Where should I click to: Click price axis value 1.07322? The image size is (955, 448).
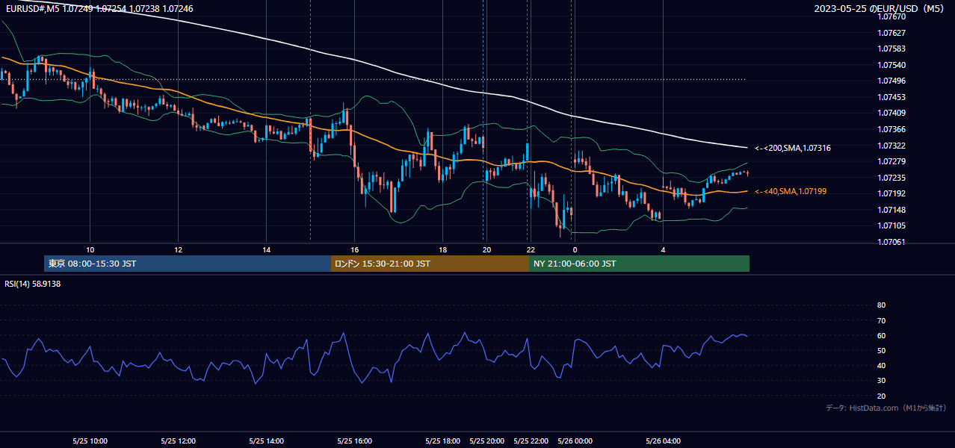click(891, 146)
